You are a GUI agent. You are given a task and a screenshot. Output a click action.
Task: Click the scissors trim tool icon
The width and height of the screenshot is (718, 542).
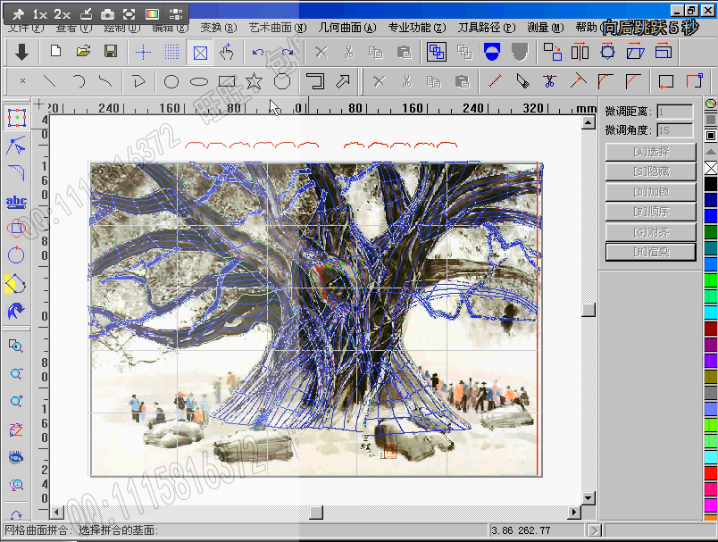549,81
